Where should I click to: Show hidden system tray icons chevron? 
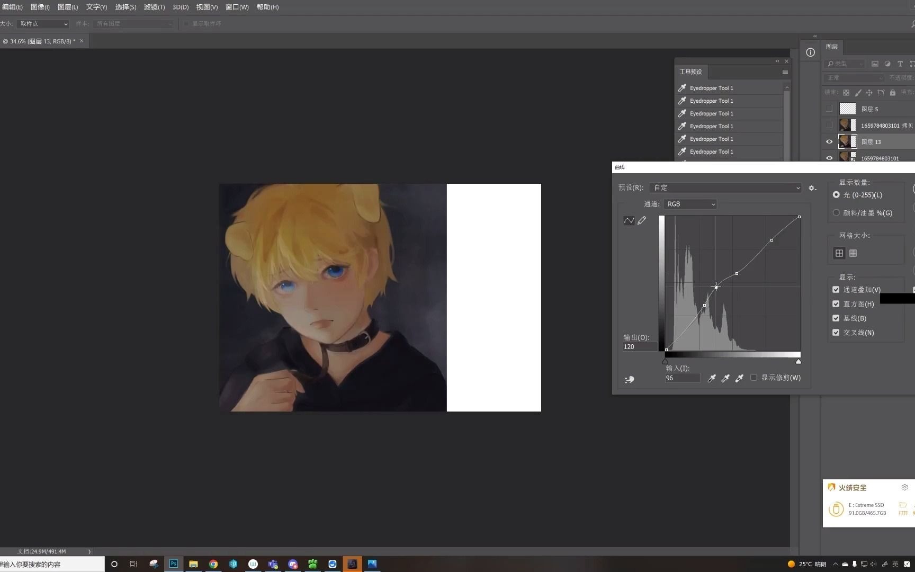[x=836, y=564]
